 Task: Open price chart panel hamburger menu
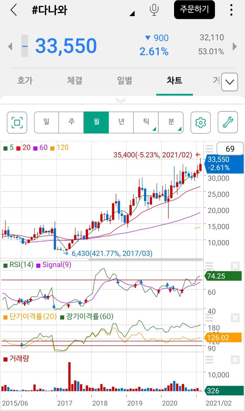click(209, 149)
